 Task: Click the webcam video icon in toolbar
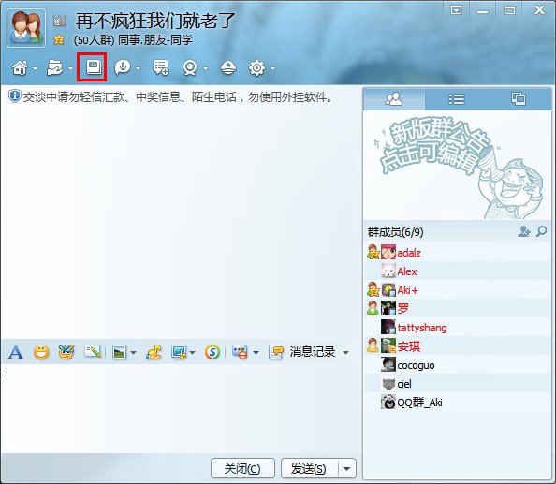click(x=190, y=67)
